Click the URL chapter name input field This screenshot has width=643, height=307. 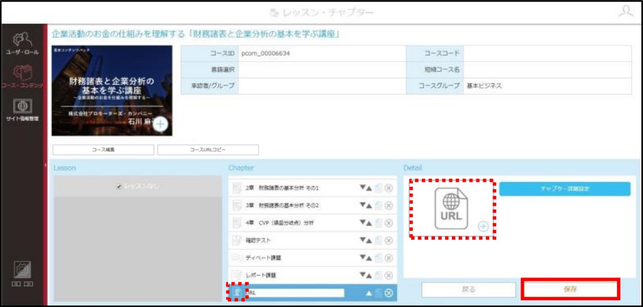pyautogui.click(x=294, y=293)
